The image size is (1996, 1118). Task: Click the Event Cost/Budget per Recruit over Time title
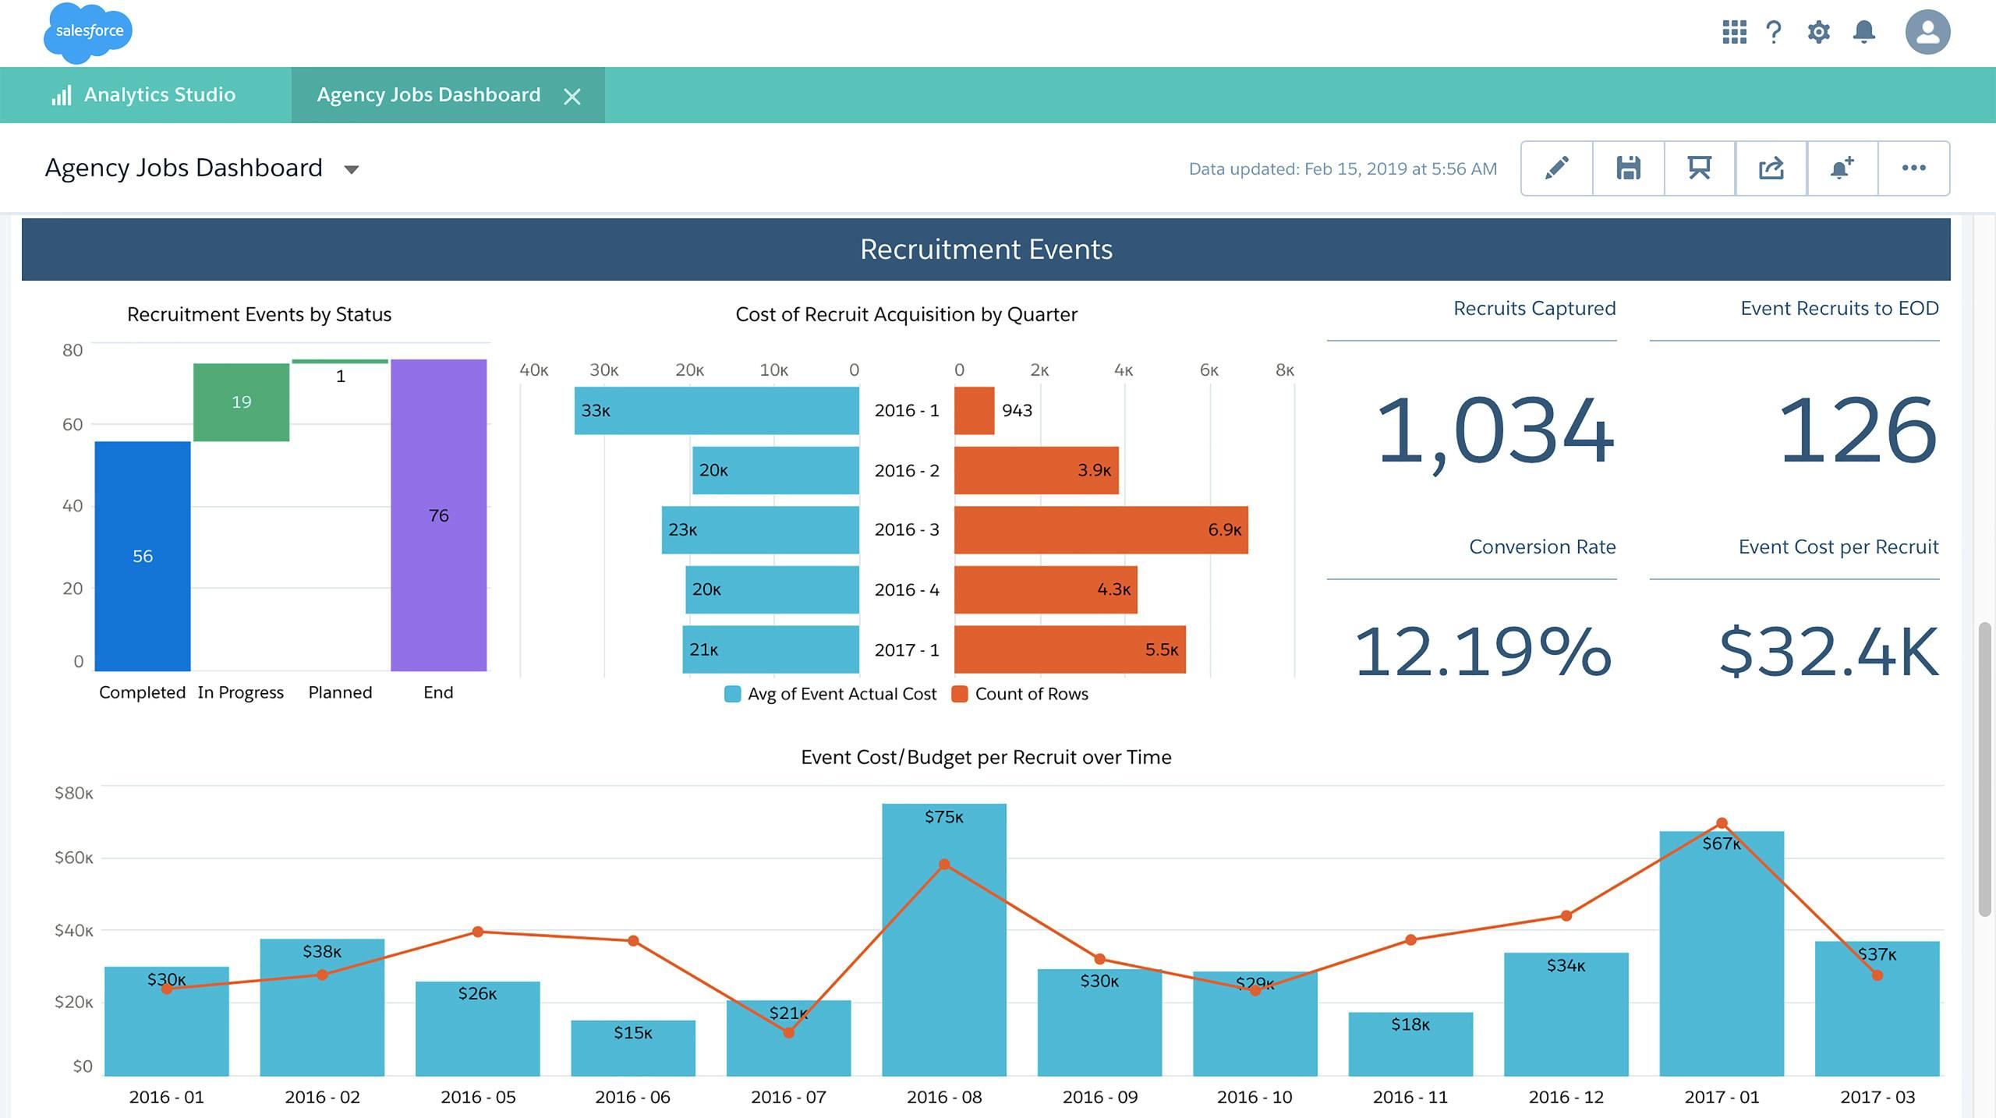click(986, 757)
